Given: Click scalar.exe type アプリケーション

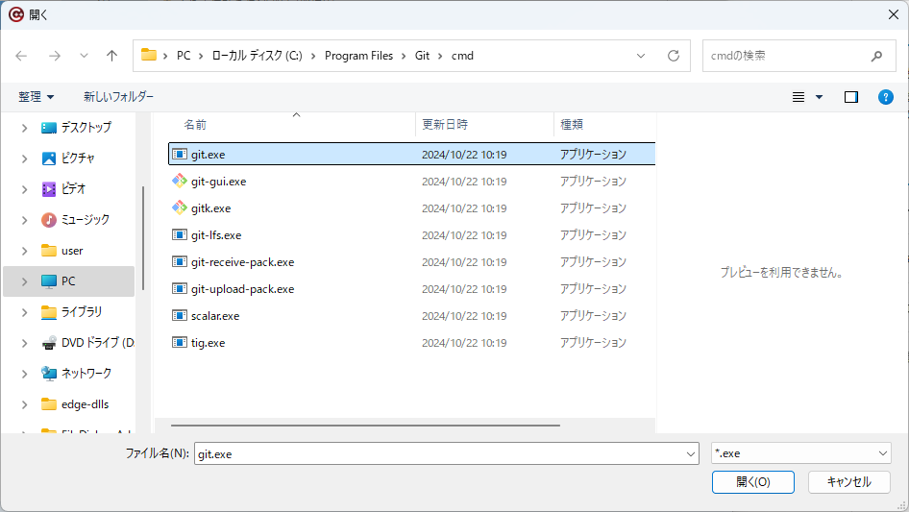Looking at the screenshot, I should [593, 316].
